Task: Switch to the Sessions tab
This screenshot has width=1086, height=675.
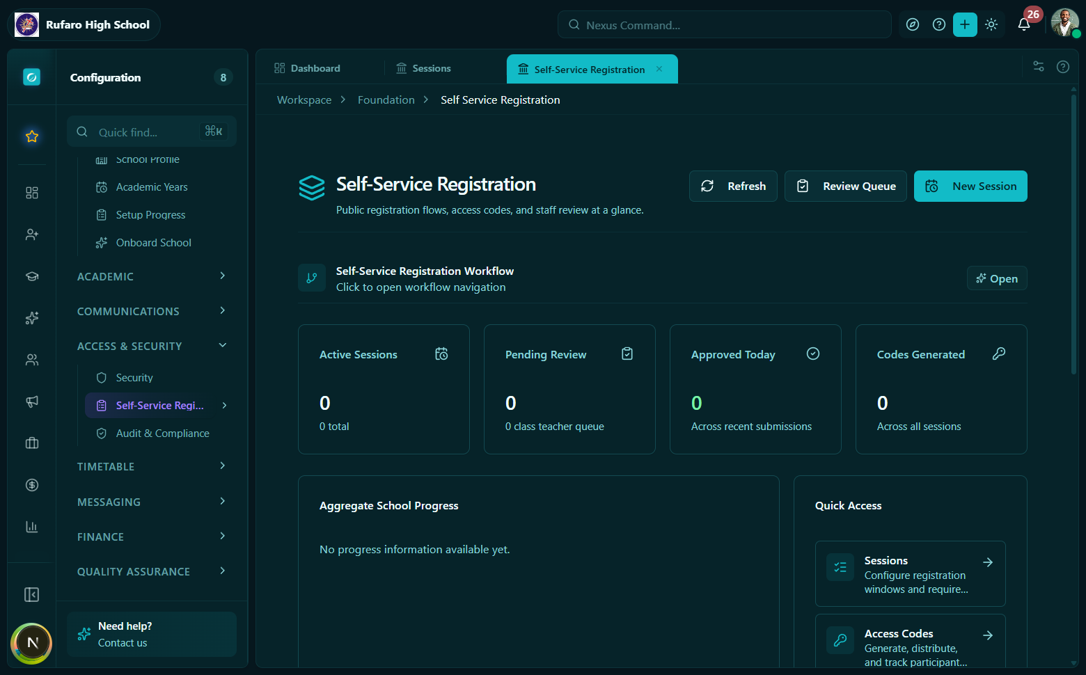Action: [423, 68]
